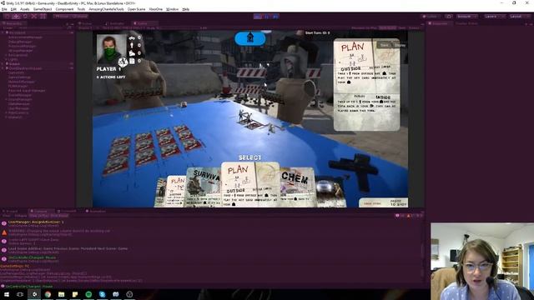Viewport: 534px width, 300px height.
Task: Select the Inspector panel tab
Action: click(439, 23)
